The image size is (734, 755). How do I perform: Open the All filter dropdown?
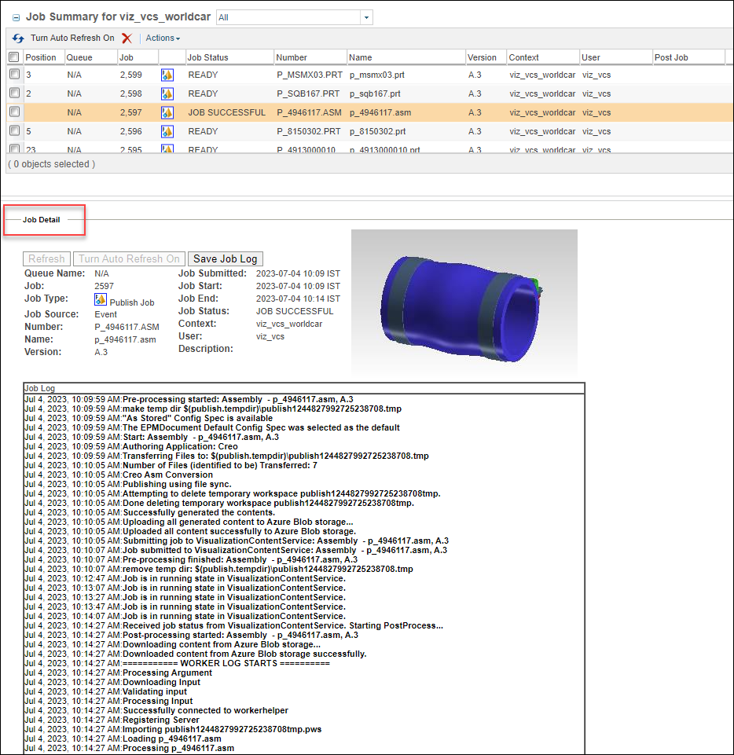pyautogui.click(x=366, y=17)
